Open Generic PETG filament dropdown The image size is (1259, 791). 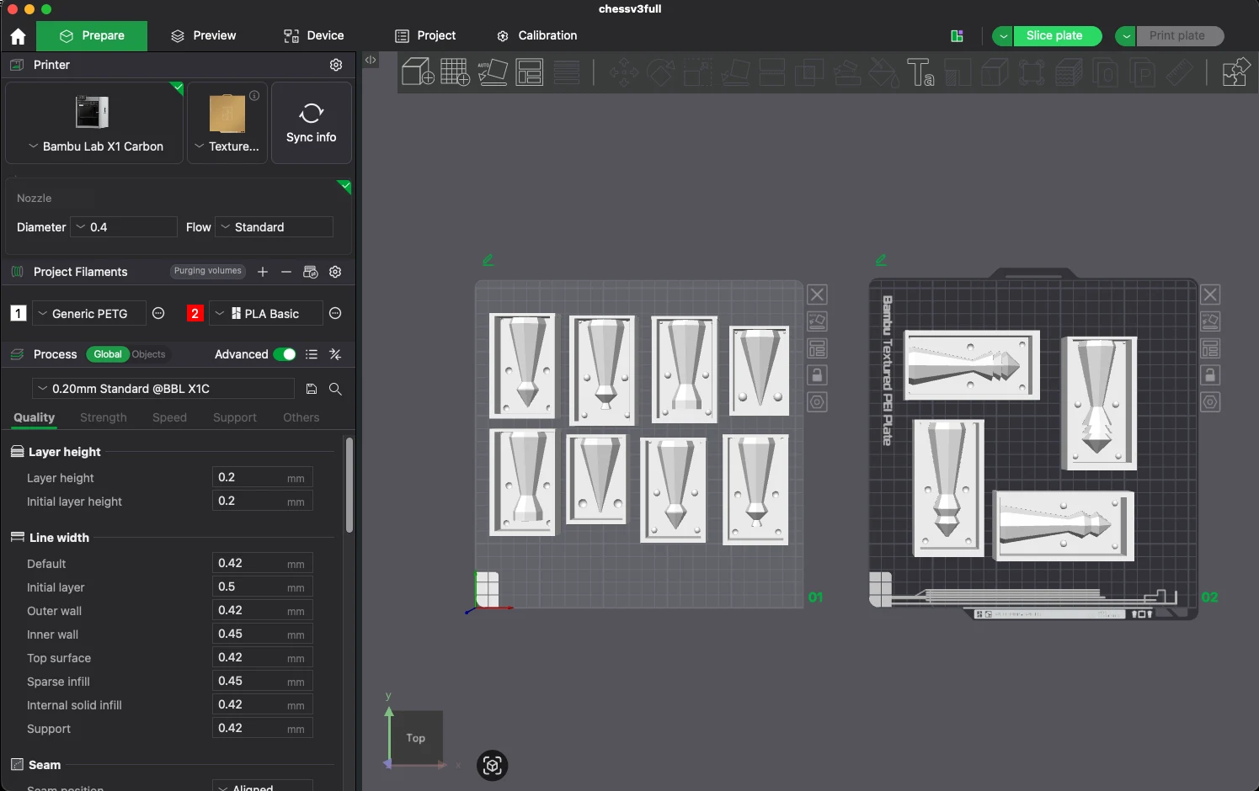89,313
